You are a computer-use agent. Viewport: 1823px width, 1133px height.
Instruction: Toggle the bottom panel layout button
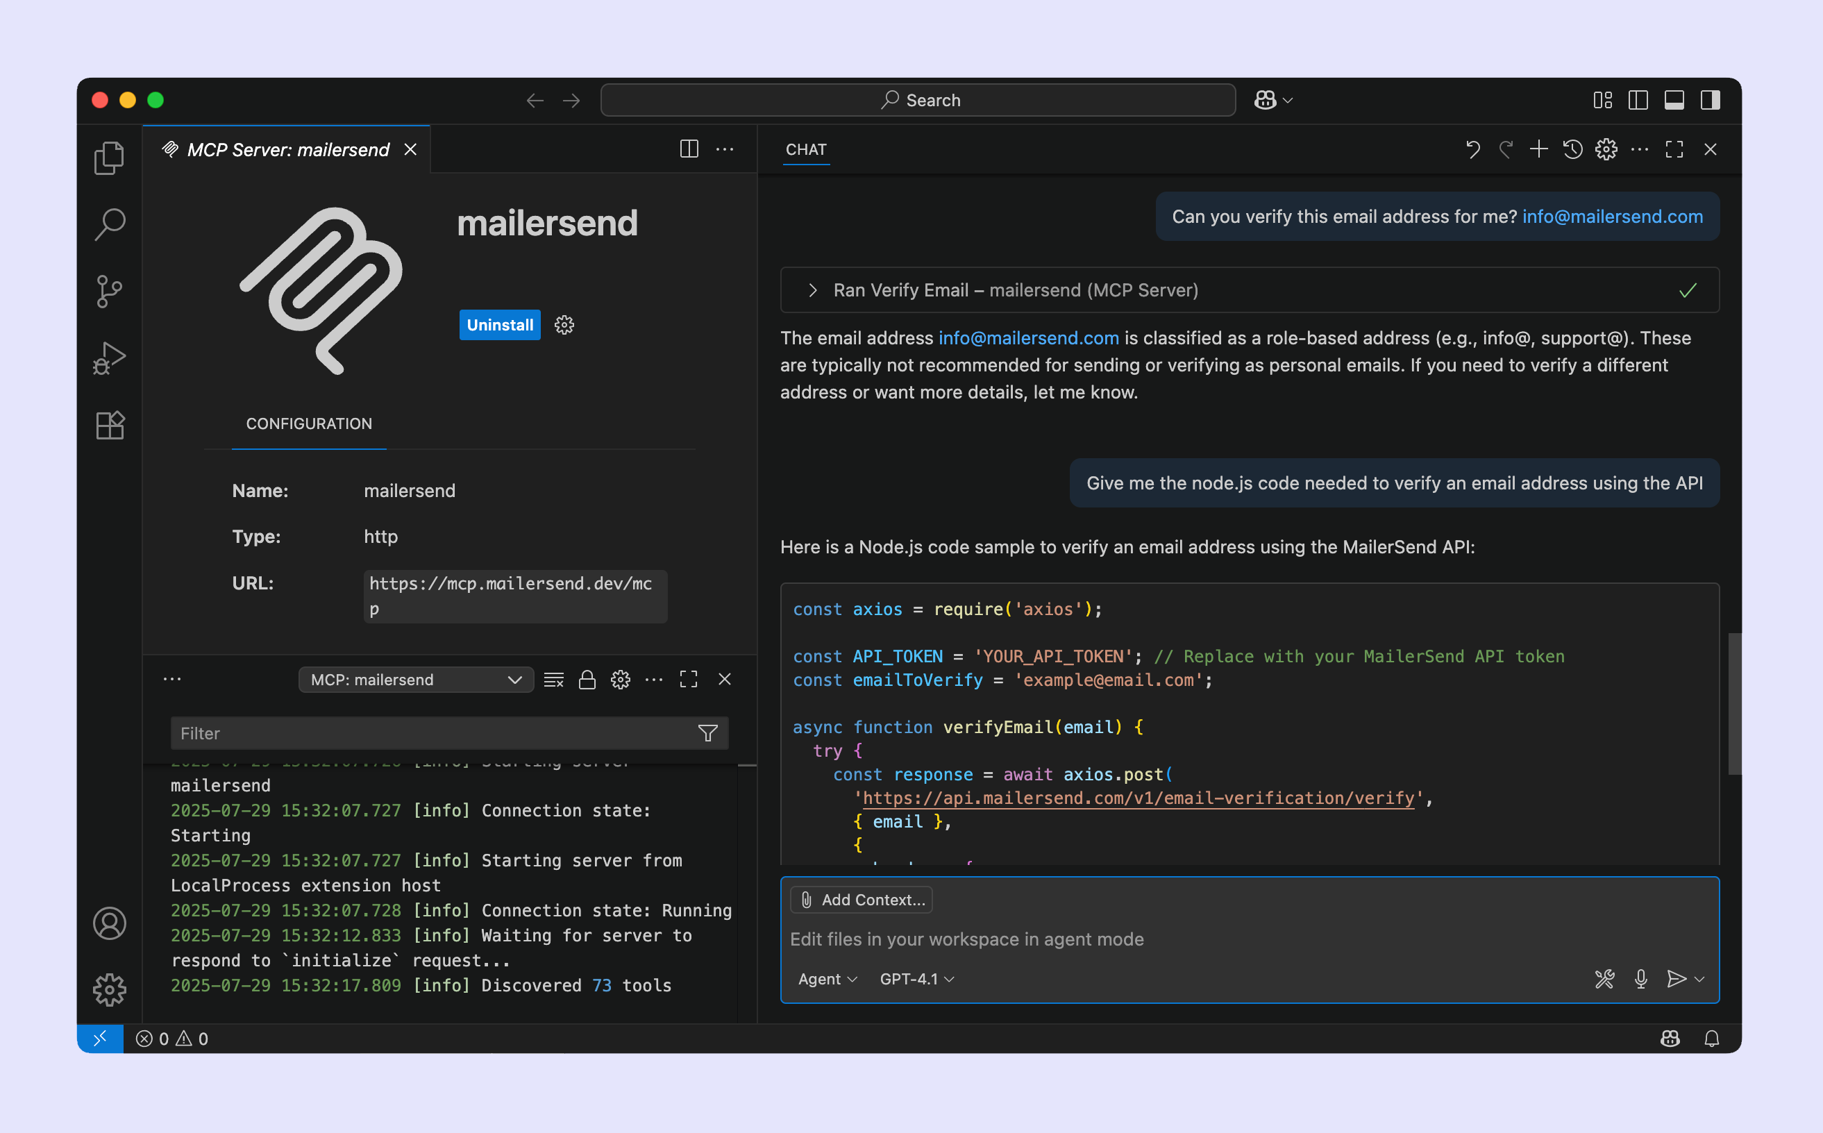click(x=1674, y=100)
